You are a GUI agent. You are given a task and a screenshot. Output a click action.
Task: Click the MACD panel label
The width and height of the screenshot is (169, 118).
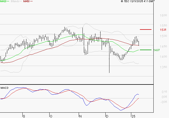(x=4, y=88)
